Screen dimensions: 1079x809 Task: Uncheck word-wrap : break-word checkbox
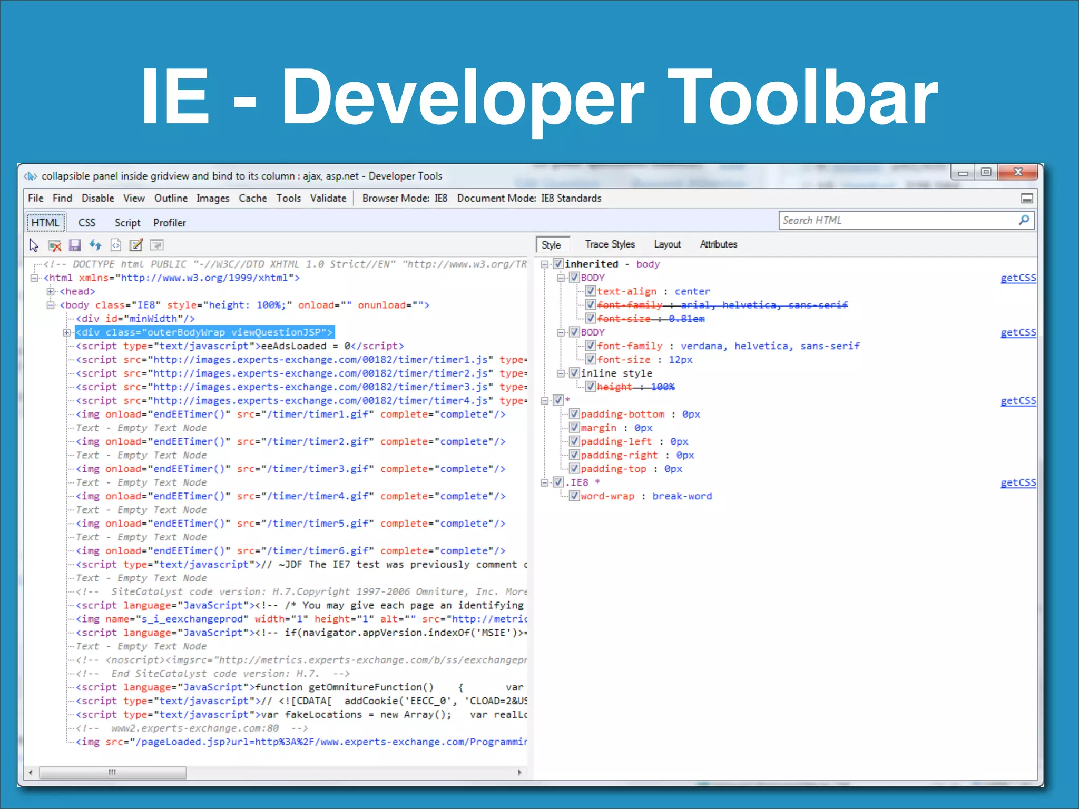coord(575,496)
